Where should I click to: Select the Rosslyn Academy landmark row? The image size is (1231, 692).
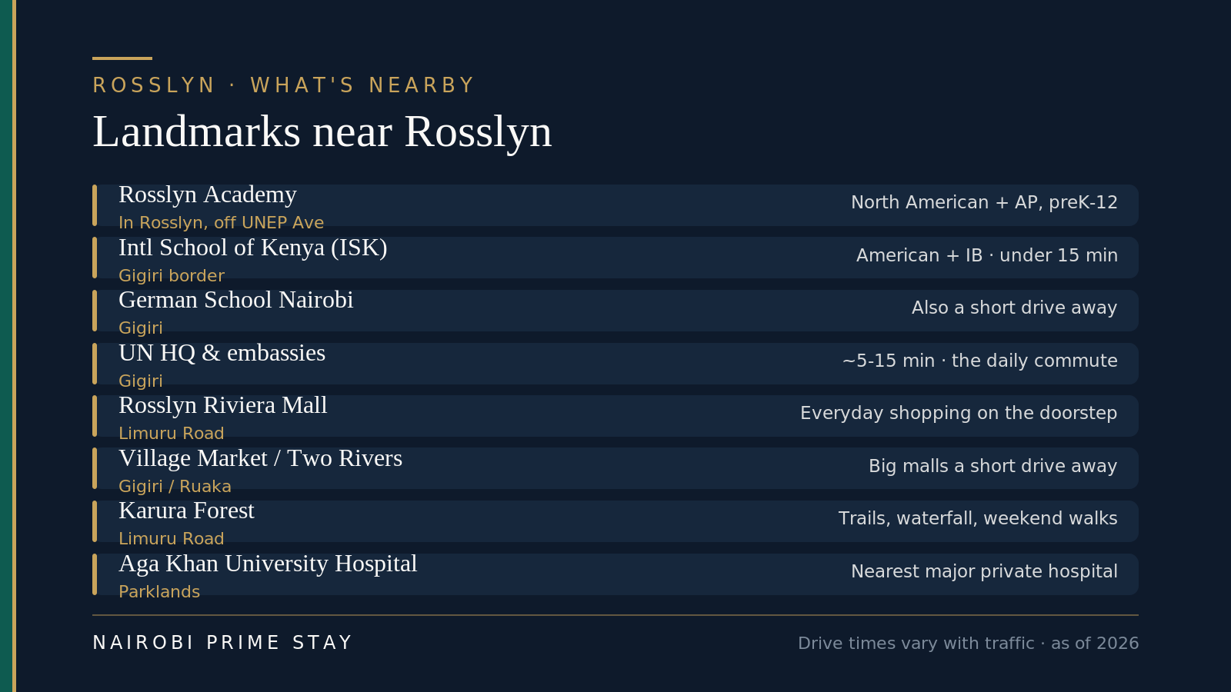point(615,205)
